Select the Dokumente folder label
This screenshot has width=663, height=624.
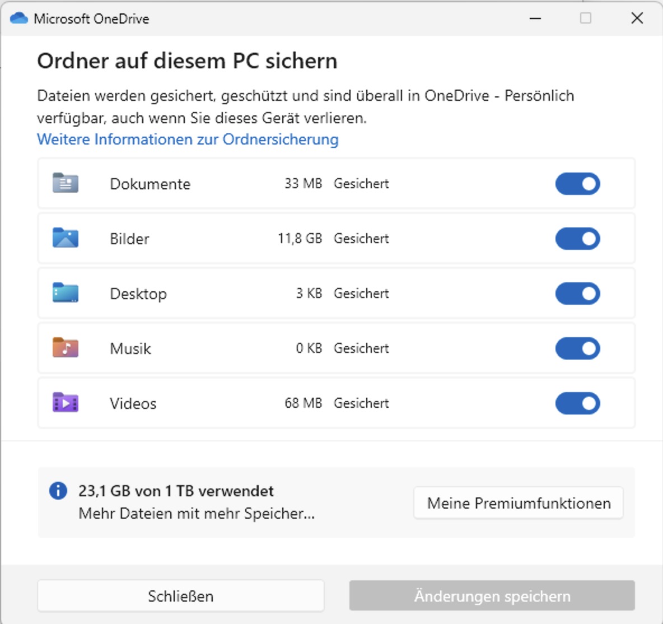[150, 184]
